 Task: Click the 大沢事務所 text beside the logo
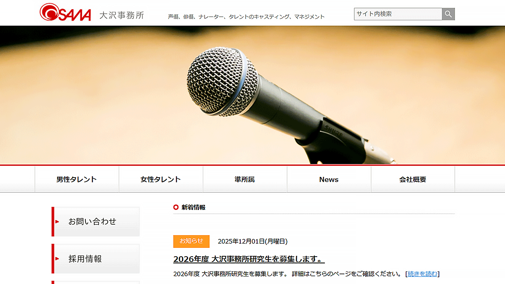(122, 15)
